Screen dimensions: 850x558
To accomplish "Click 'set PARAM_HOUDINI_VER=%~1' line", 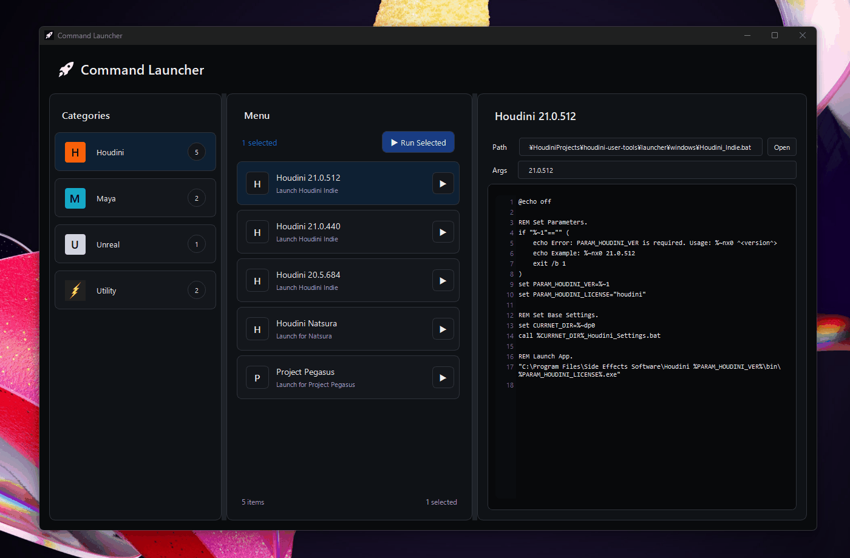I will pos(564,284).
